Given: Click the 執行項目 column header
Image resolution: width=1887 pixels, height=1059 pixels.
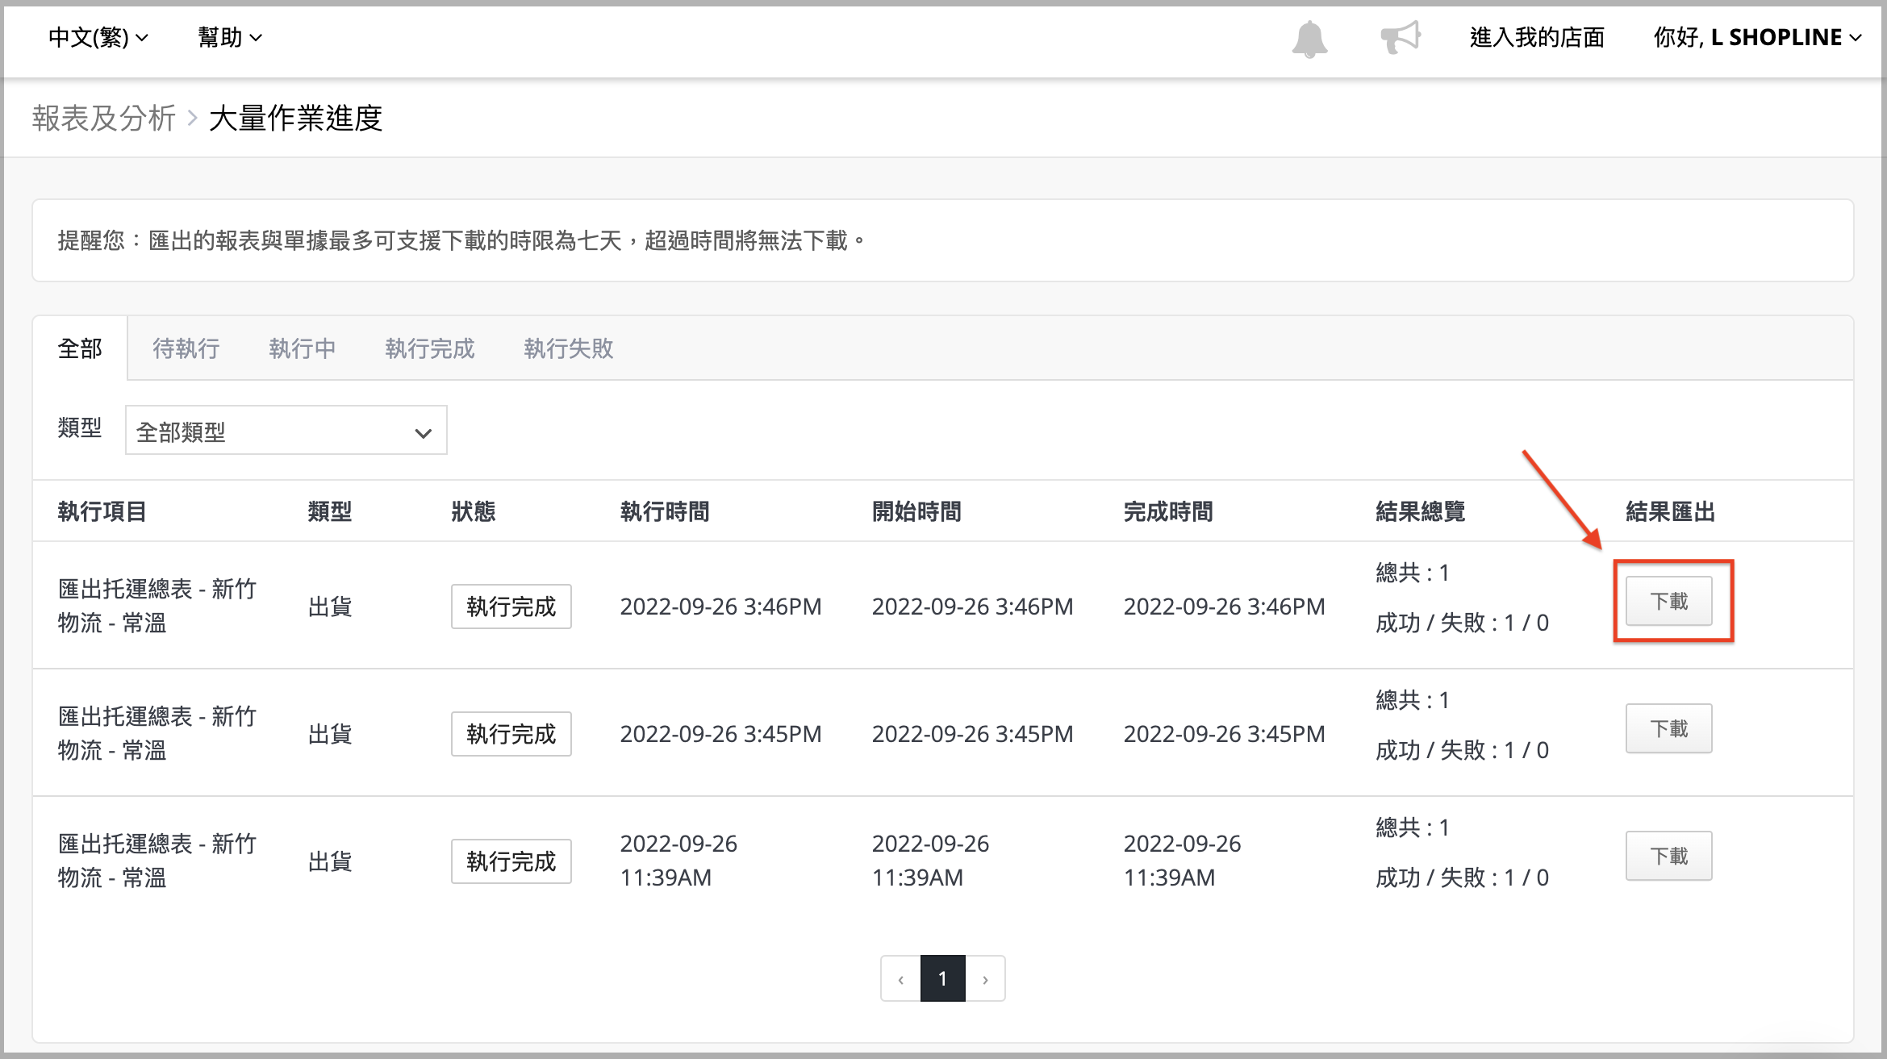Looking at the screenshot, I should tap(102, 511).
